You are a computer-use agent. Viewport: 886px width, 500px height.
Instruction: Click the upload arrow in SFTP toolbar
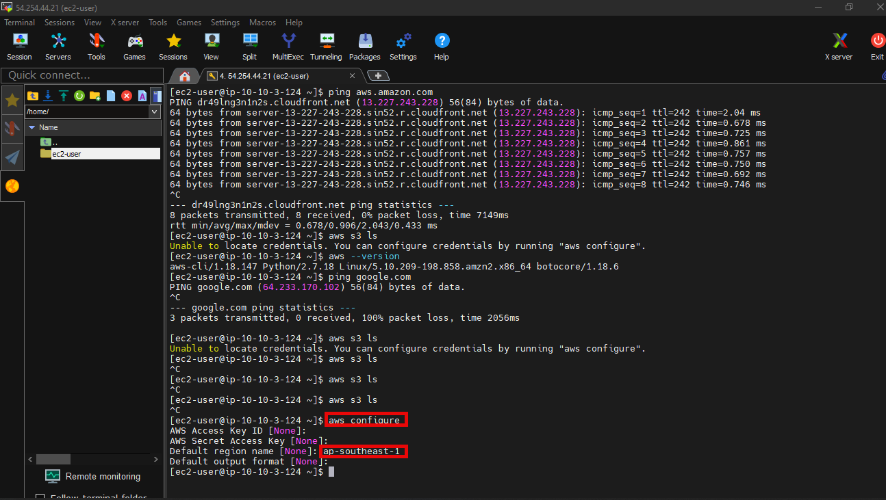coord(64,96)
